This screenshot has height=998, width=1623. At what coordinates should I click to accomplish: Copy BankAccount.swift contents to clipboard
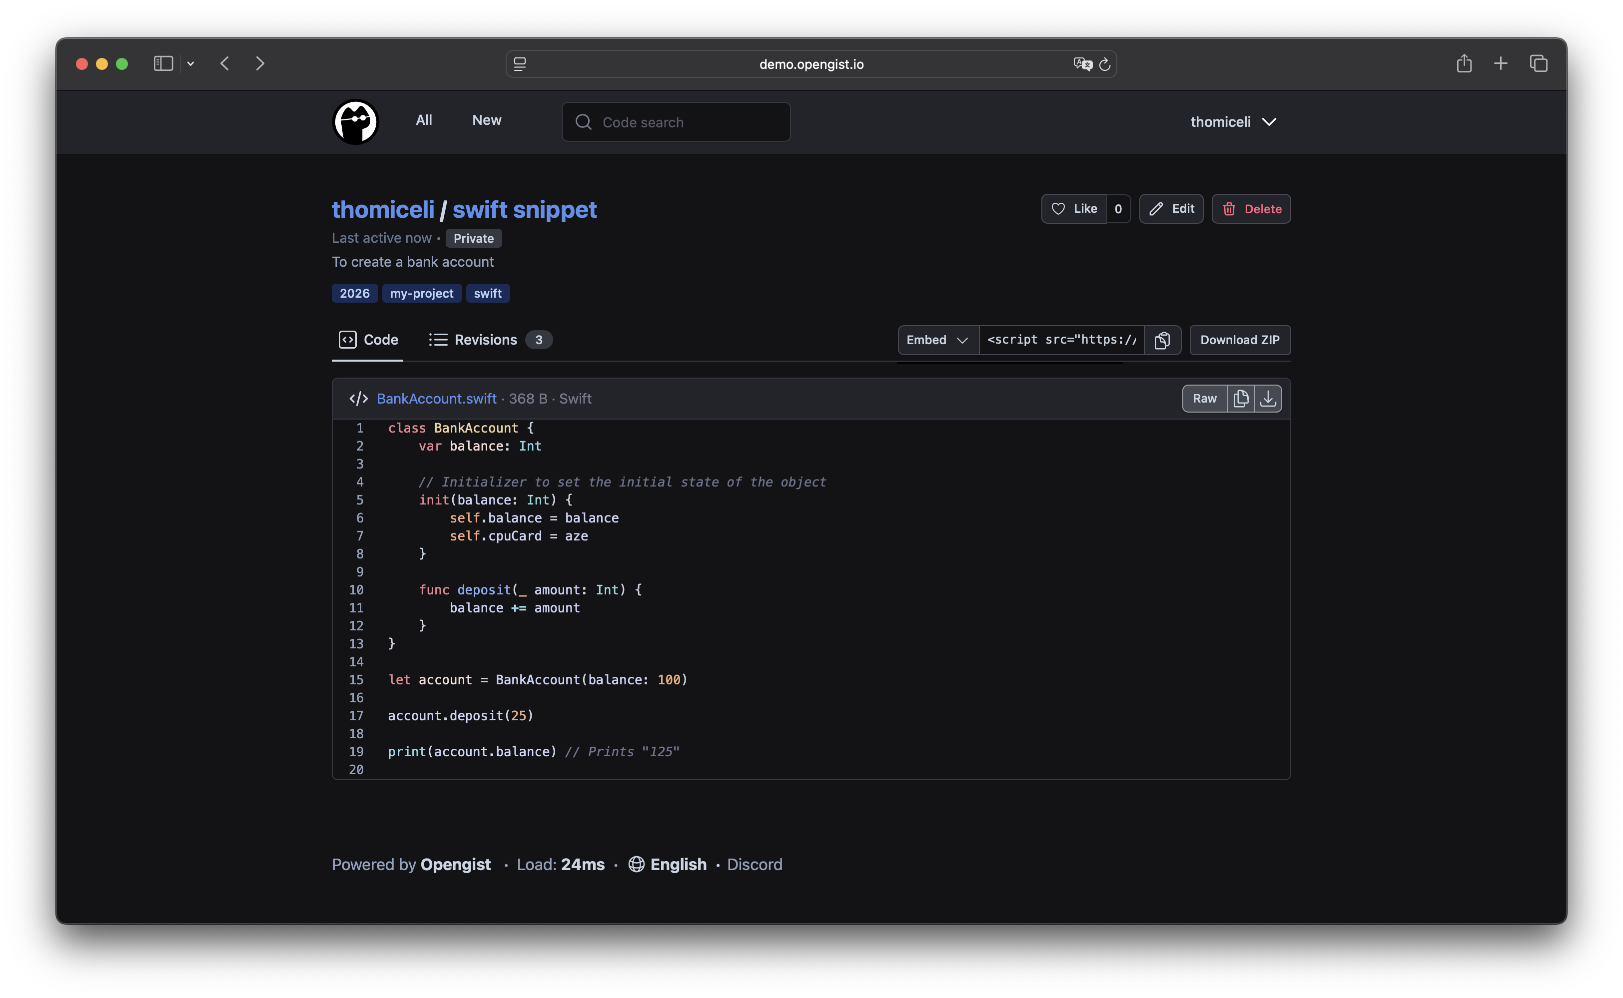[1241, 399]
